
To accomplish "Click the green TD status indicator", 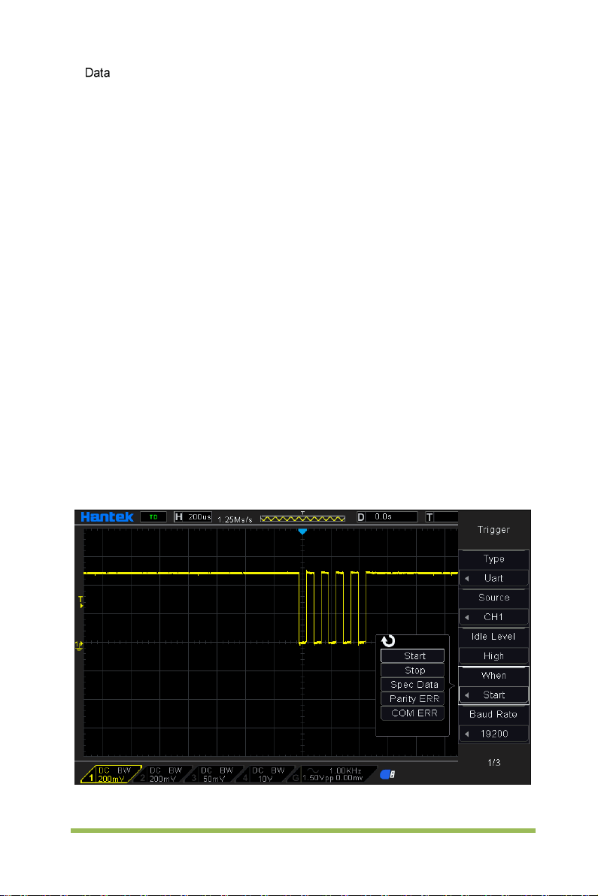I will click(x=153, y=516).
